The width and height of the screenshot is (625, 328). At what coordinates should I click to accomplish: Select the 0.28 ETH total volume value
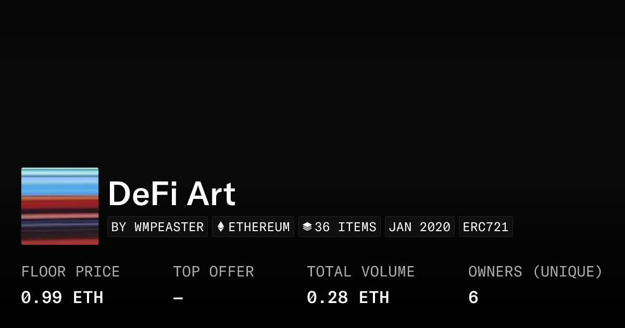pyautogui.click(x=347, y=298)
